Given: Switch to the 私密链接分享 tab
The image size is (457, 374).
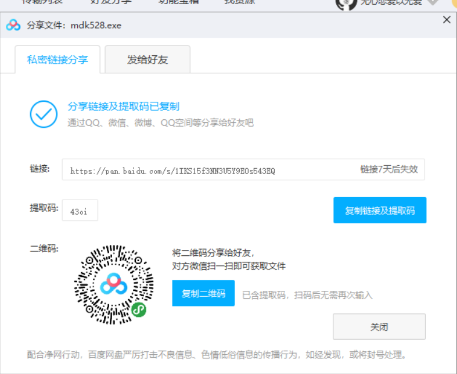Looking at the screenshot, I should click(57, 59).
